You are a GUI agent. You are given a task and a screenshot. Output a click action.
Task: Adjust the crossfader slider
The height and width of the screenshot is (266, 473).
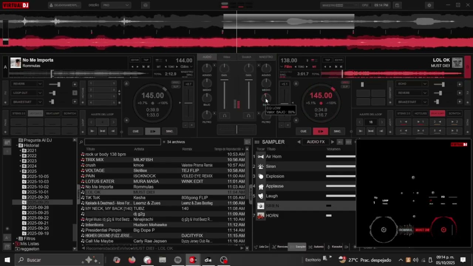[237, 129]
